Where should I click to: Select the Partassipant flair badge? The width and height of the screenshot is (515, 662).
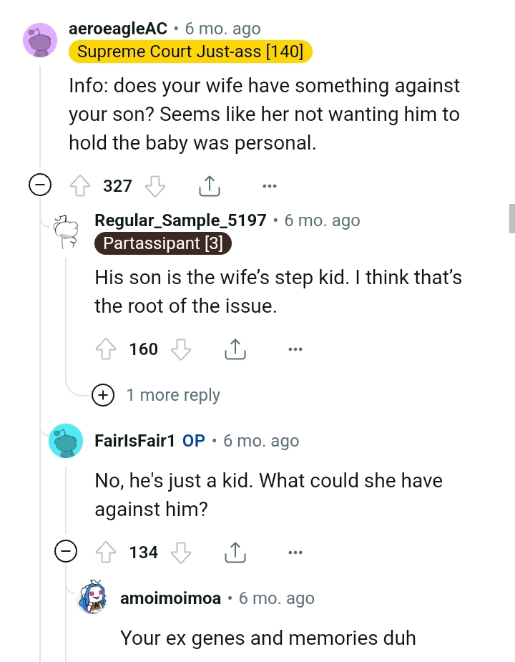162,243
